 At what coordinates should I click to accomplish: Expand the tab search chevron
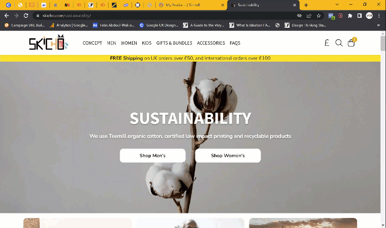337,5
